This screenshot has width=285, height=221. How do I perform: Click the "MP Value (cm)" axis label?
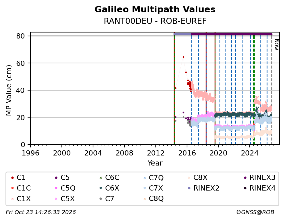pyautogui.click(x=9, y=90)
